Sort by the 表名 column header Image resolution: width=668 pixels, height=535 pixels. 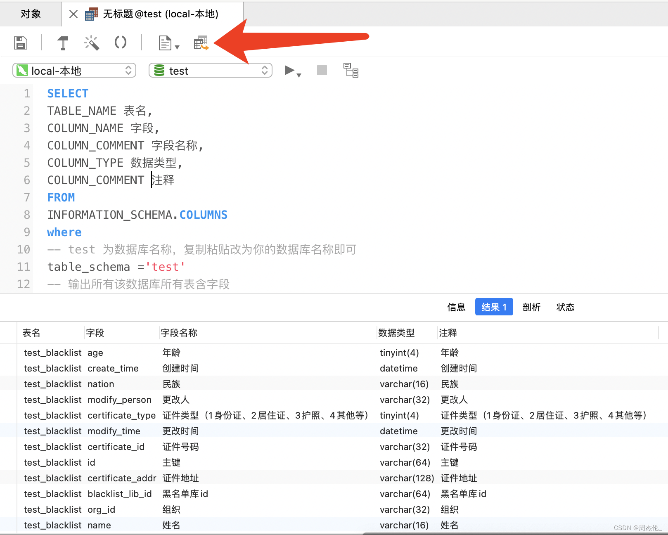point(51,333)
